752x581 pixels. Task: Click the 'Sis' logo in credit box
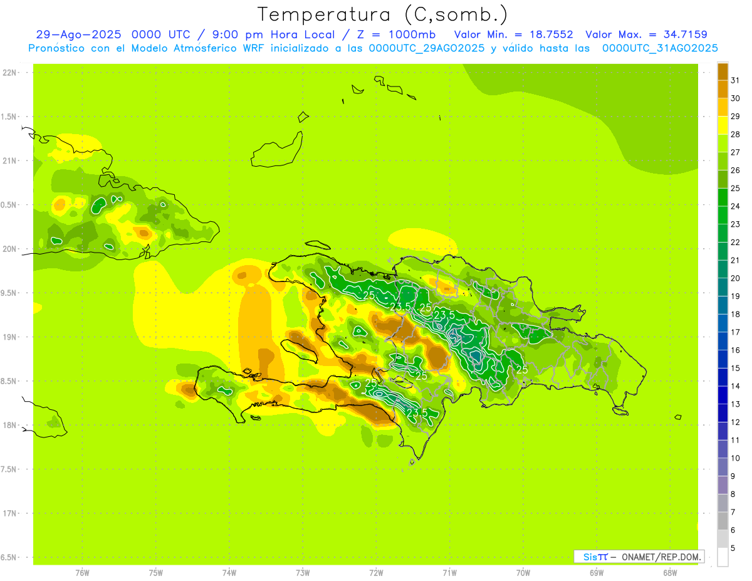click(590, 557)
